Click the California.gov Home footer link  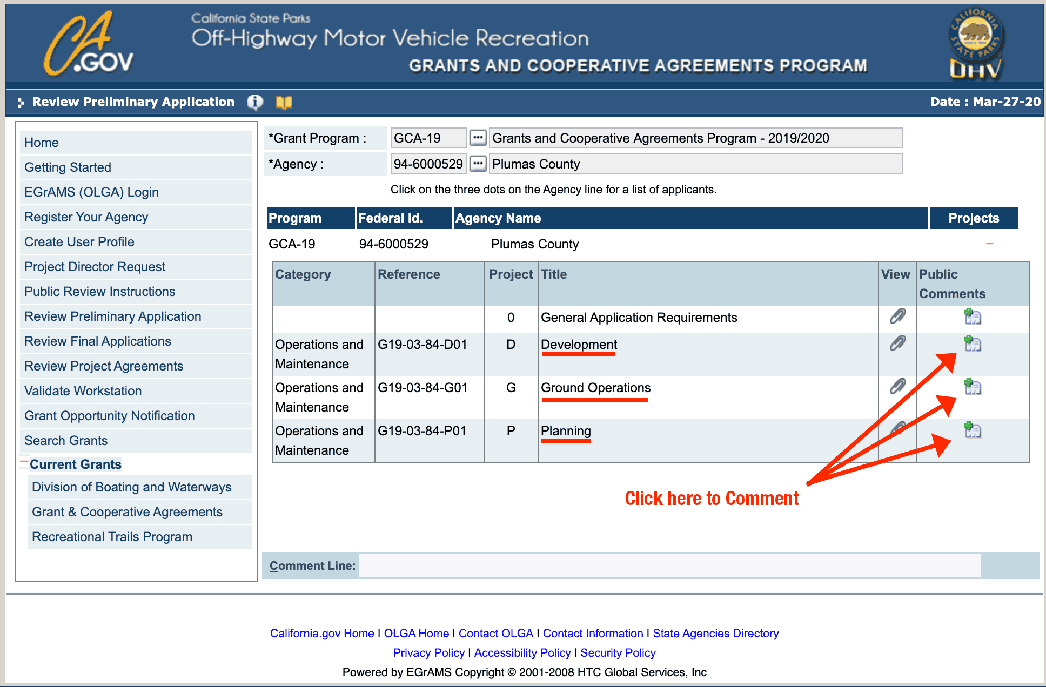(322, 633)
